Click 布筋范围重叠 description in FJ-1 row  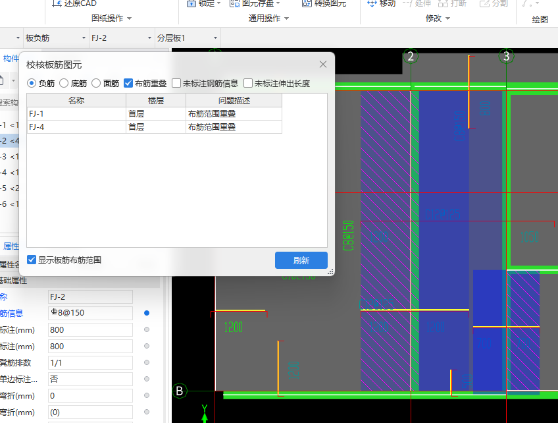[212, 114]
